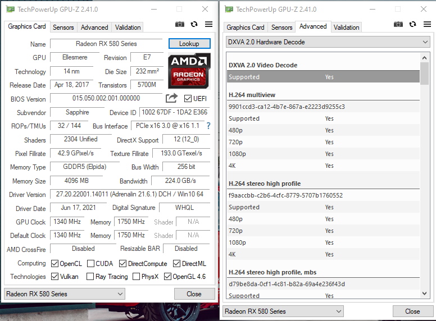The width and height of the screenshot is (436, 321).
Task: Toggle the DirectCompute checkbox
Action: click(x=122, y=264)
